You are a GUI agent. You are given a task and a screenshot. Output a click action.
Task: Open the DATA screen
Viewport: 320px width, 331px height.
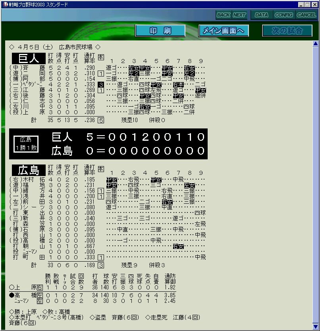pyautogui.click(x=262, y=15)
